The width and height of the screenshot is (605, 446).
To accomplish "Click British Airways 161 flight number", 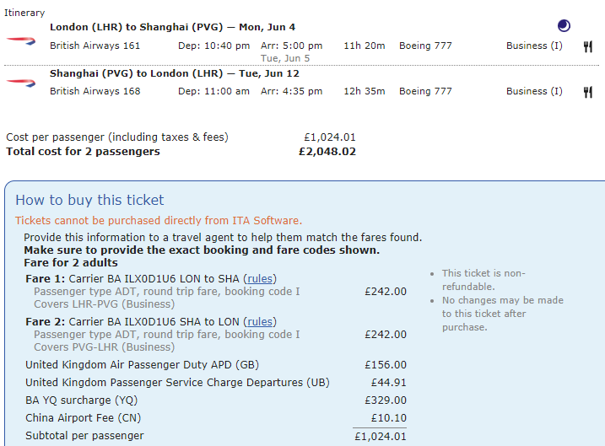I will click(x=95, y=46).
